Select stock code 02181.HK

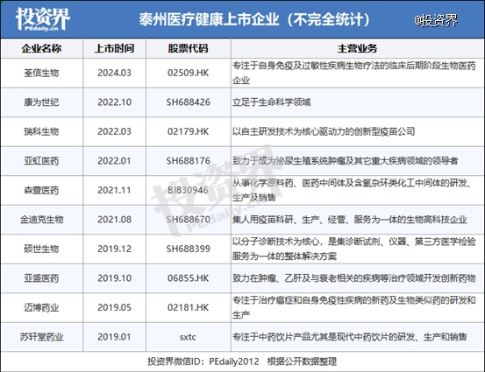[x=188, y=307]
